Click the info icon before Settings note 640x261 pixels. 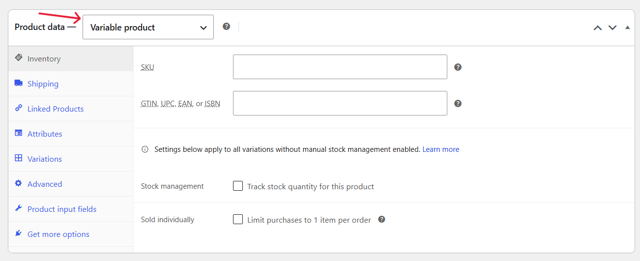point(145,149)
